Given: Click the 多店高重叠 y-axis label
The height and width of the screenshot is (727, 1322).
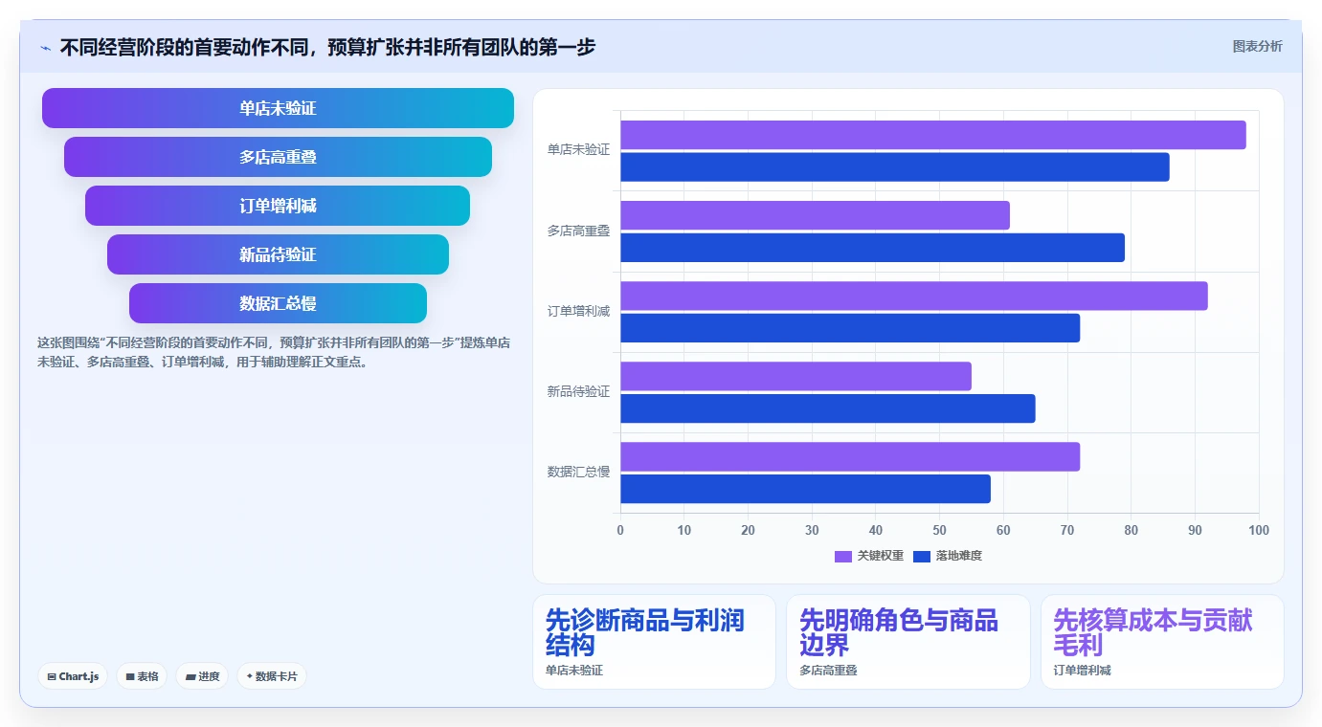Looking at the screenshot, I should pos(578,231).
